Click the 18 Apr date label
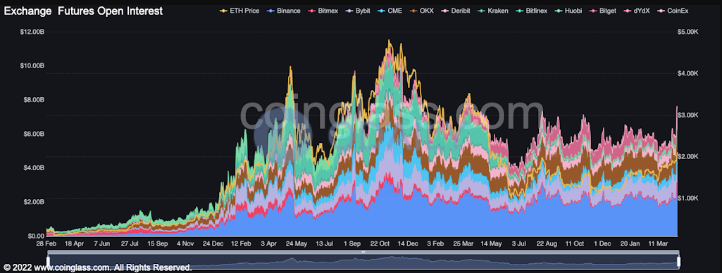The width and height of the screenshot is (722, 273). click(75, 243)
